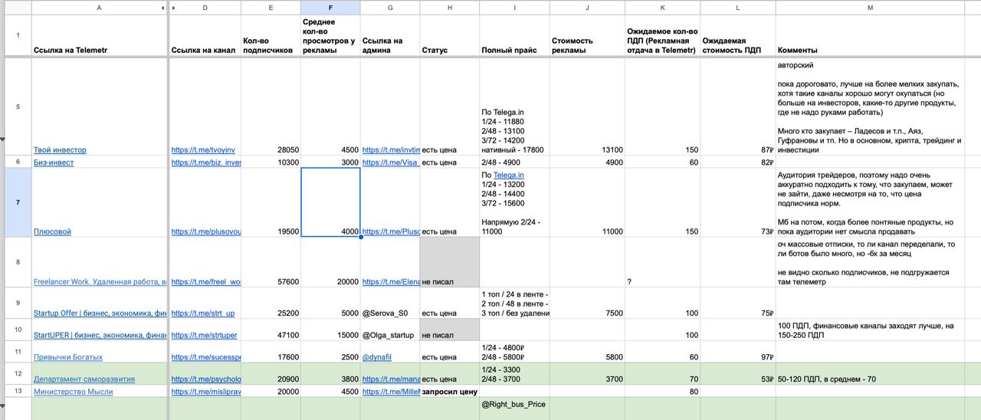Screen dimensions: 981x420
Task: Open the https://t.me/strtuper channel link
Action: coord(205,336)
